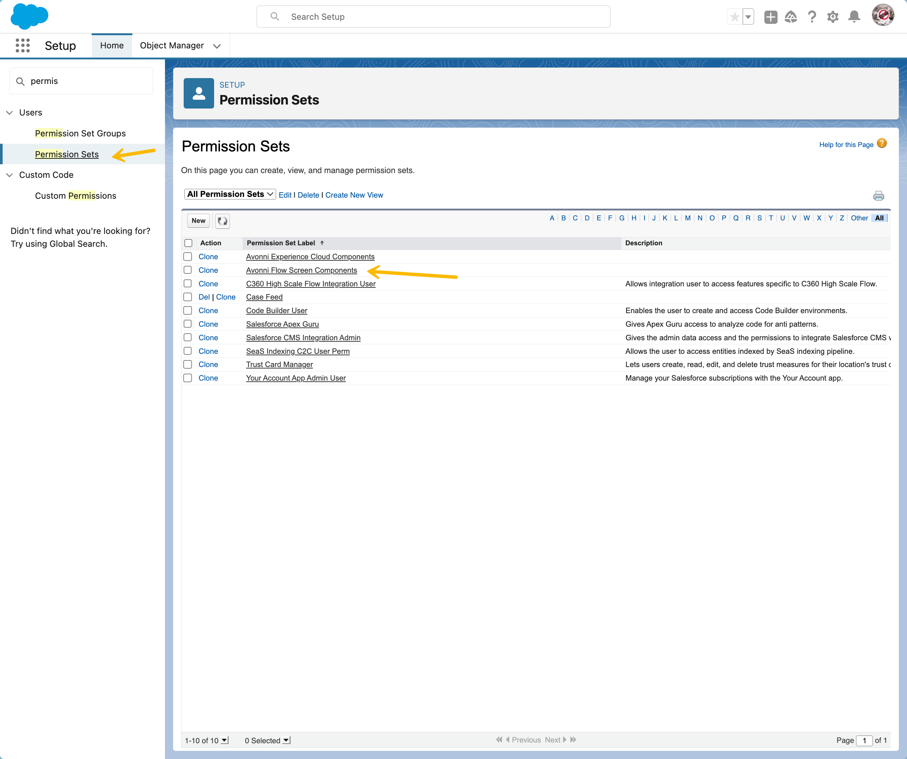Viewport: 907px width, 759px height.
Task: Open the All Permission Sets view dropdown
Action: click(230, 194)
